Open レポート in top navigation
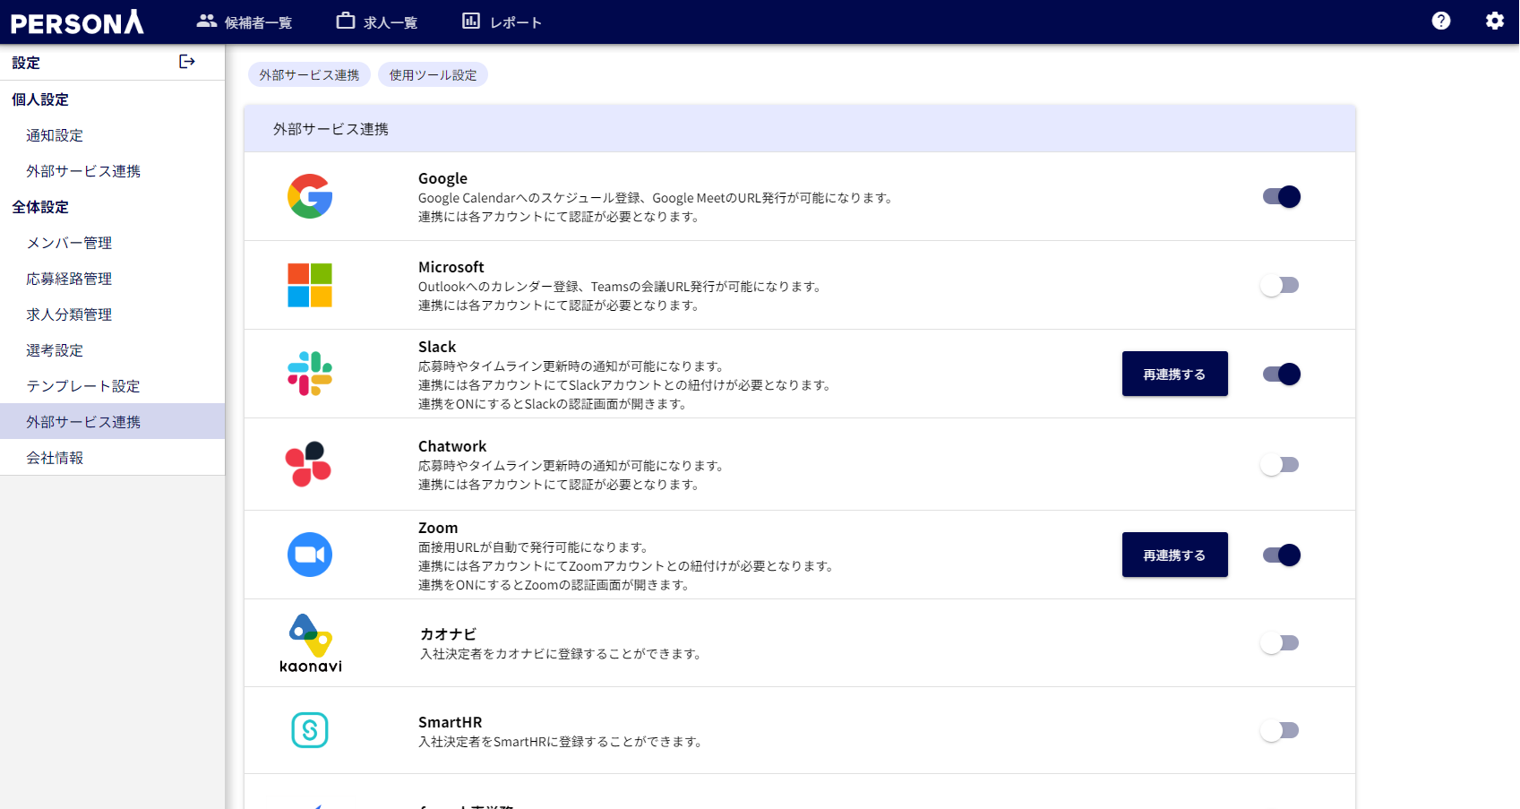 tap(502, 22)
